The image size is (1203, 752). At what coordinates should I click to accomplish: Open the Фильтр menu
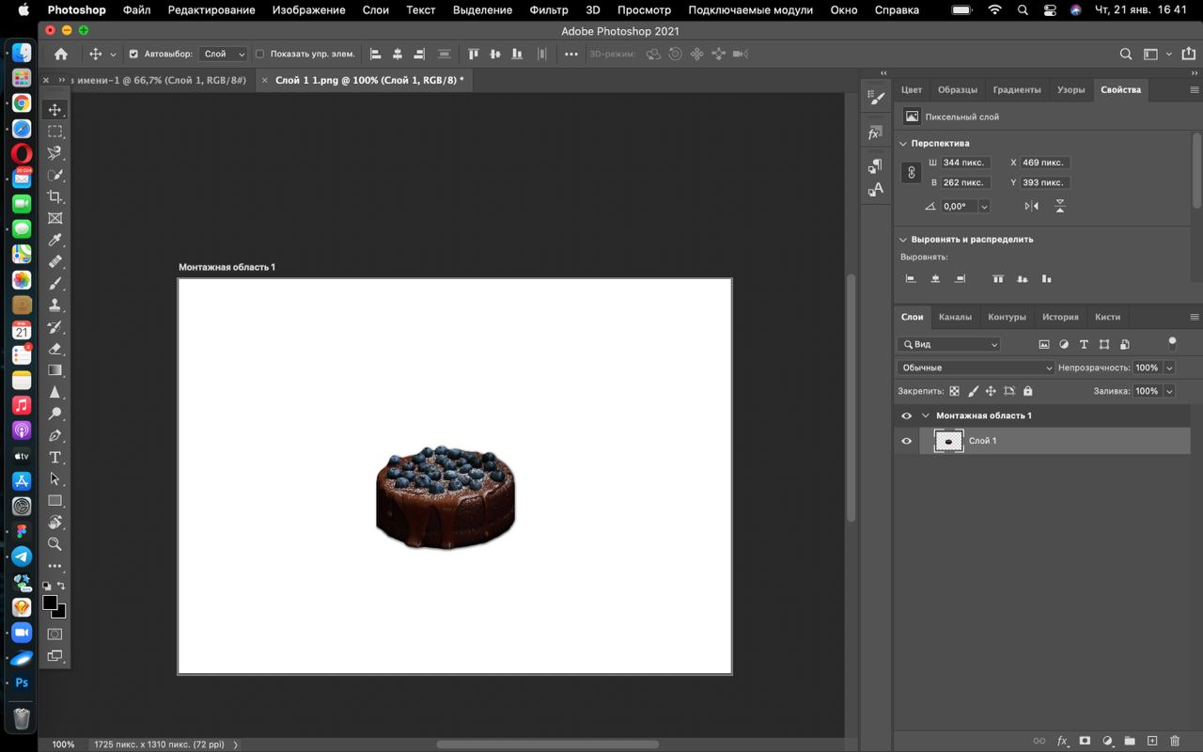(548, 10)
